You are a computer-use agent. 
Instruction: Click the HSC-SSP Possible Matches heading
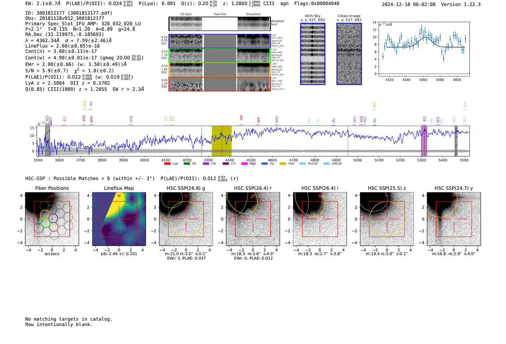coord(90,178)
